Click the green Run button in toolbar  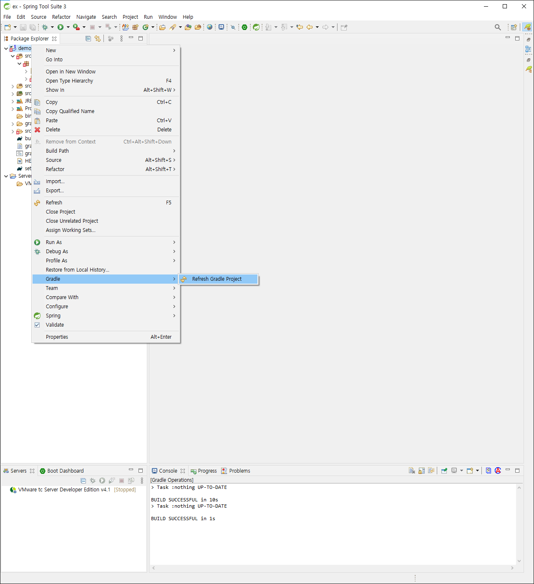pyautogui.click(x=60, y=27)
